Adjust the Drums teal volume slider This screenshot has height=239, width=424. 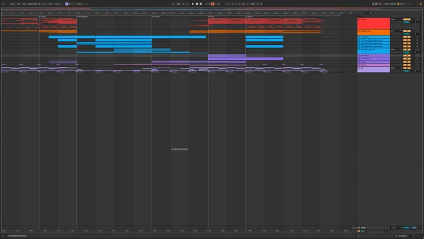[407, 22]
